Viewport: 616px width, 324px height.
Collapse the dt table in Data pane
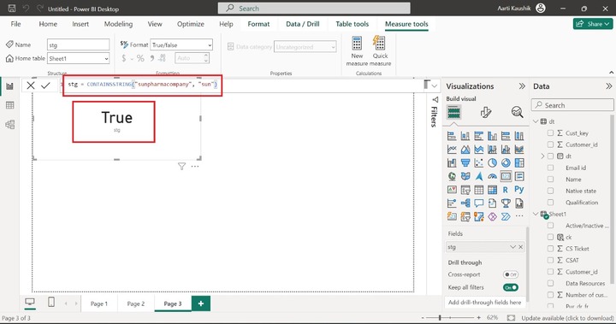pyautogui.click(x=536, y=121)
